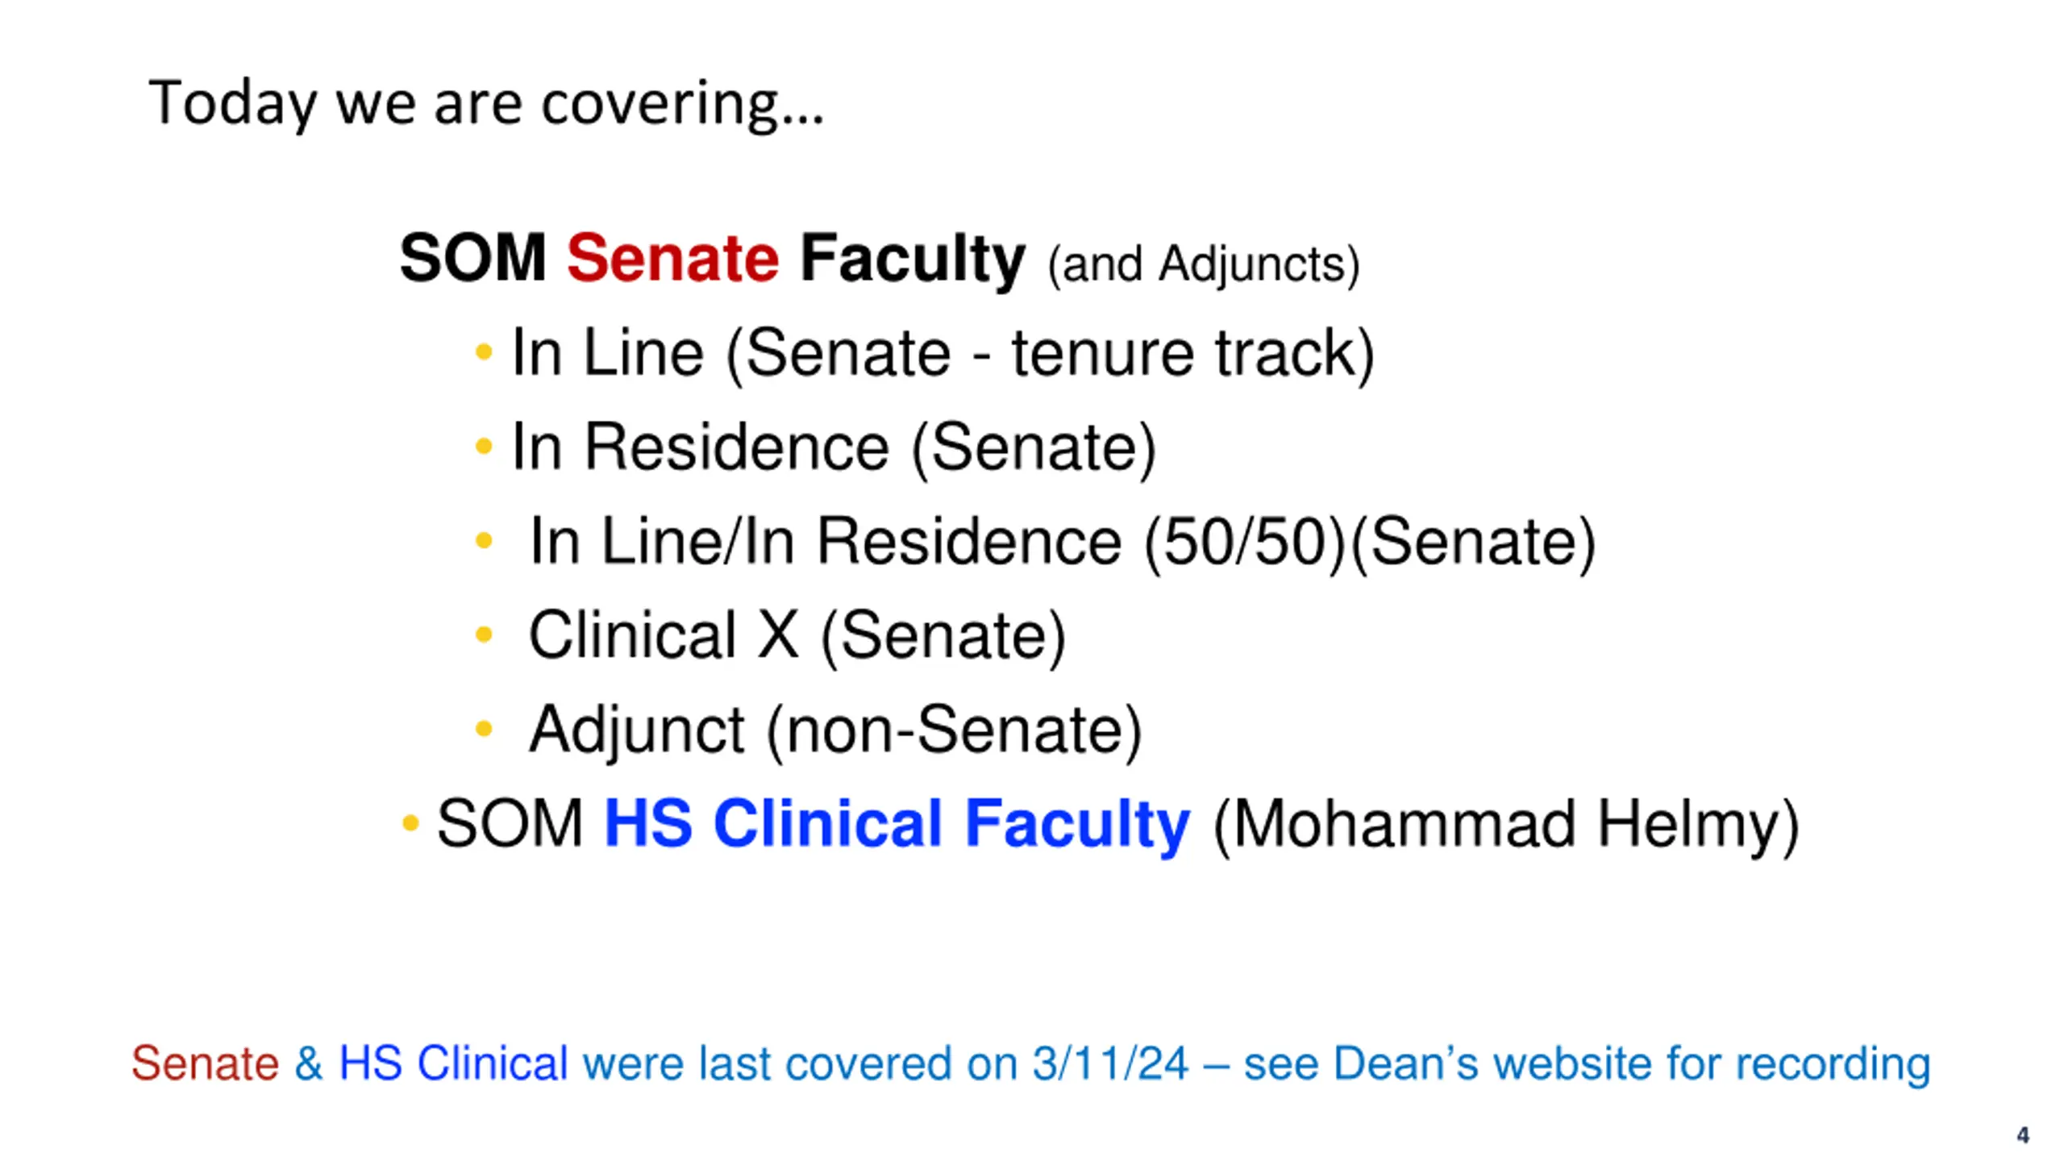Viewport: 2064px width, 1161px height.
Task: Click yellow bullet before 'Adjunct (non-Senate)'
Action: pyautogui.click(x=484, y=729)
